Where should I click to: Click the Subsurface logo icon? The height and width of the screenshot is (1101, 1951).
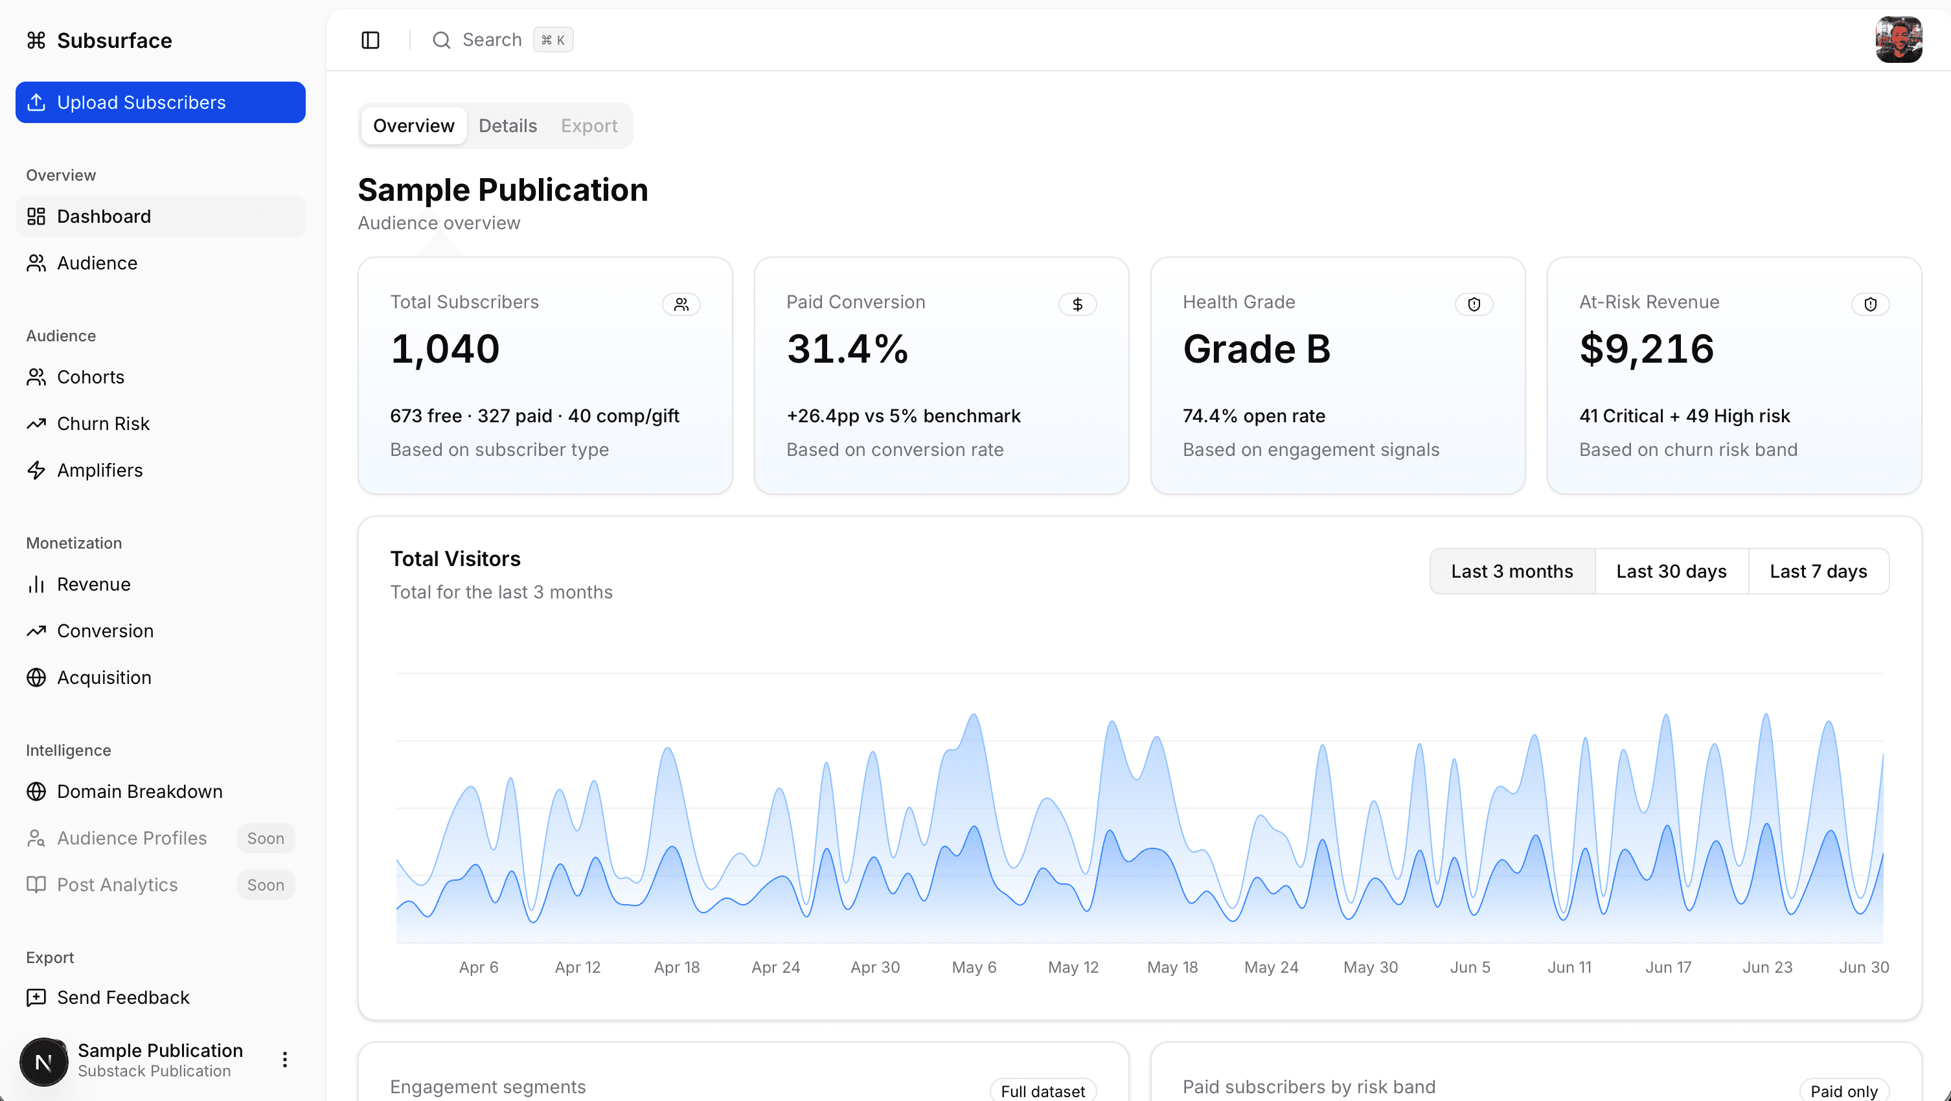[x=36, y=40]
